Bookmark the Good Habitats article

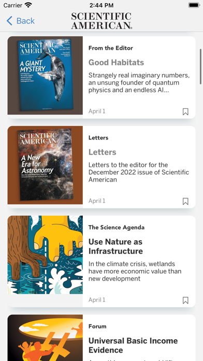click(185, 112)
